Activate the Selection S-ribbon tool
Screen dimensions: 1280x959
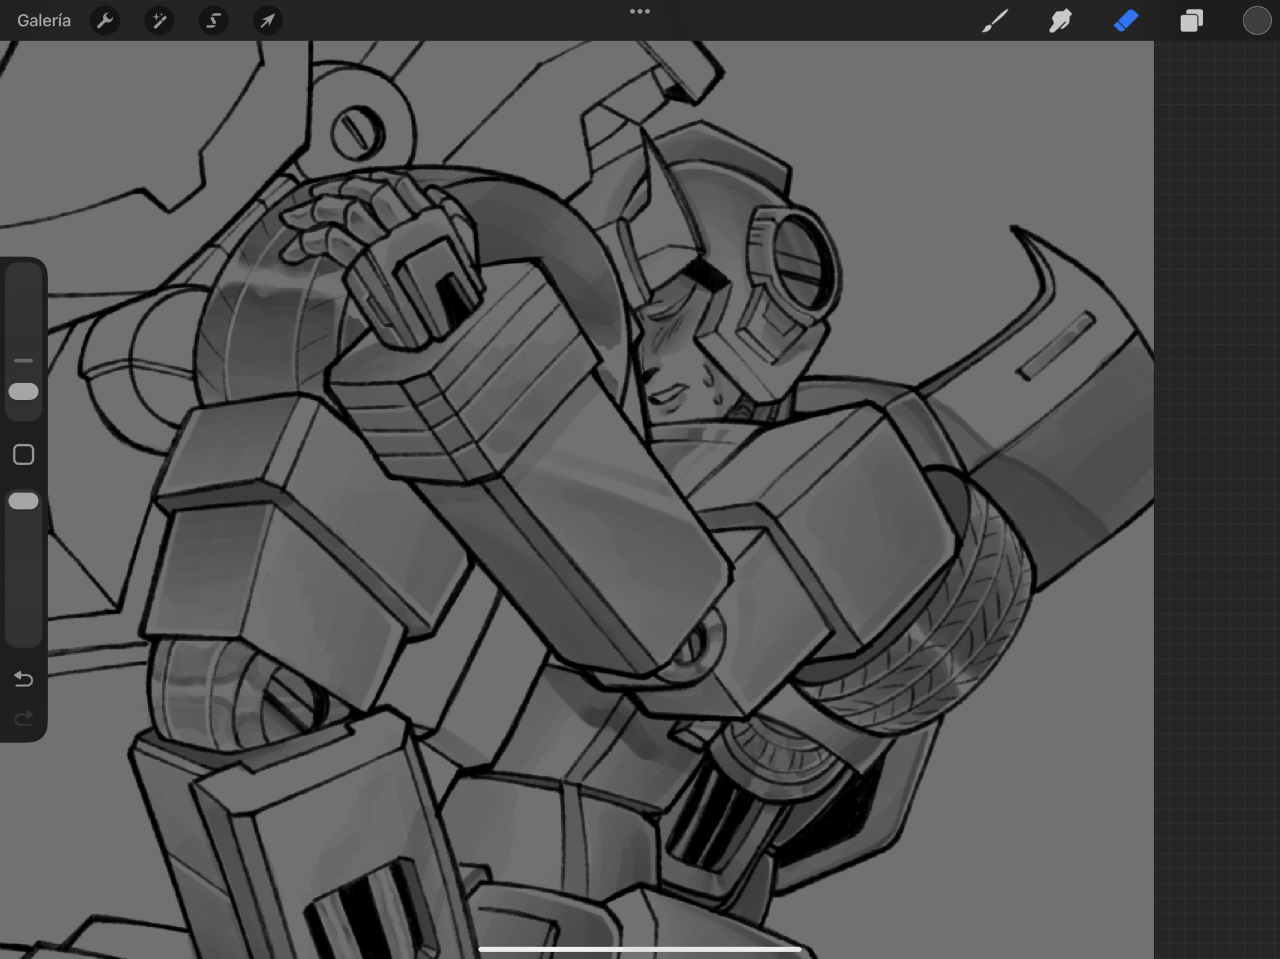[x=213, y=21]
